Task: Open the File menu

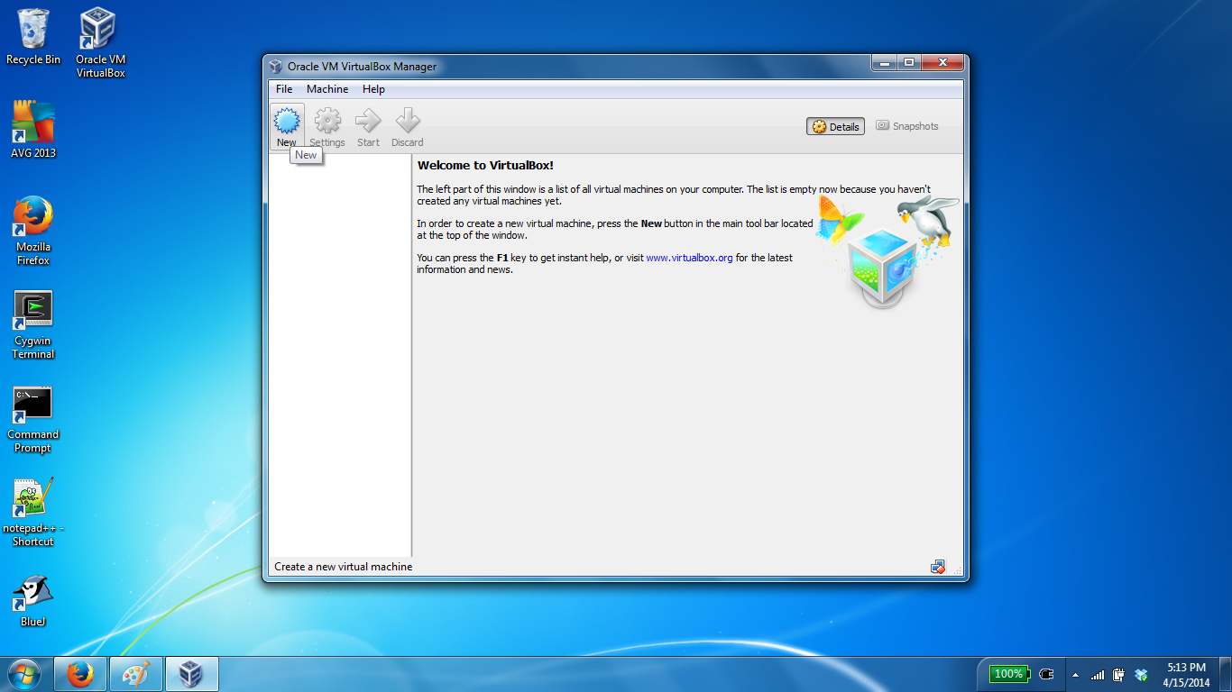Action: pyautogui.click(x=284, y=89)
